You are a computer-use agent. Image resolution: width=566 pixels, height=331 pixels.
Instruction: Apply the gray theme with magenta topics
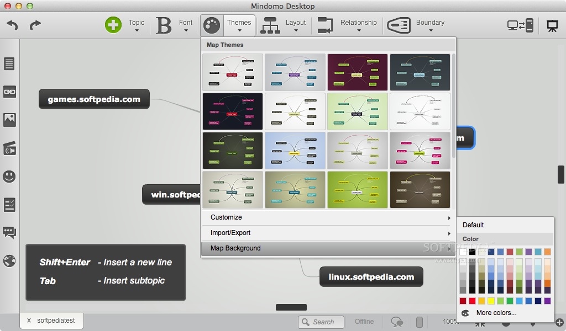[x=420, y=150]
